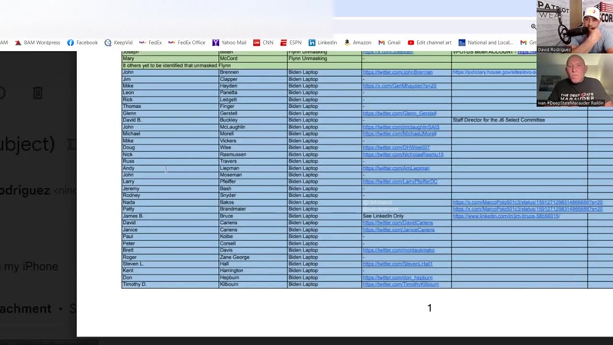Open the Yahoo Mail bookmark
The width and height of the screenshot is (613, 345).
pyautogui.click(x=229, y=43)
